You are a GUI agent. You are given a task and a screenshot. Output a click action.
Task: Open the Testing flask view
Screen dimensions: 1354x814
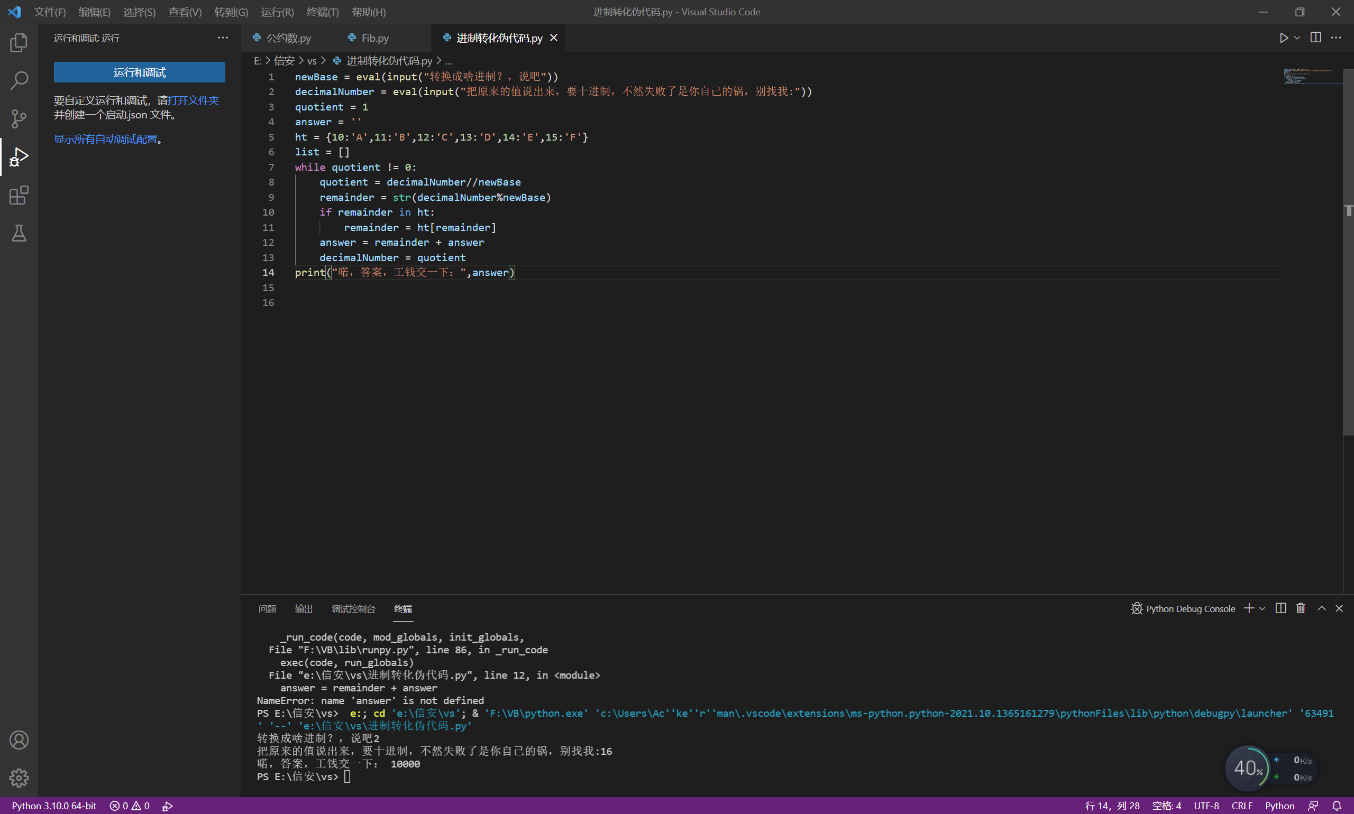tap(19, 233)
